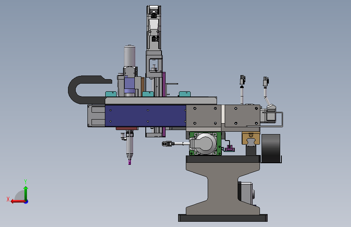Select the dark red plate under blue cover
Image resolution: width=351 pixels, height=227 pixels.
[127, 128]
